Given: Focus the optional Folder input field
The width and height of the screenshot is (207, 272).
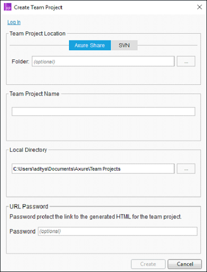Looking at the screenshot, I should coord(103,61).
